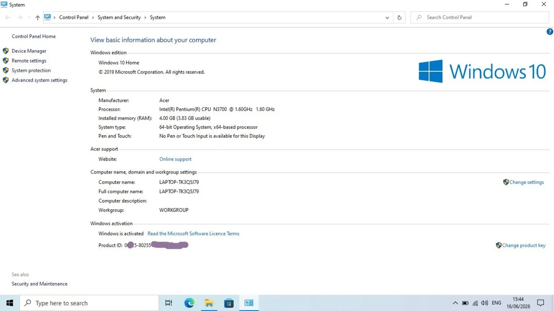
Task: Go up one level with the arrow
Action: (x=37, y=18)
